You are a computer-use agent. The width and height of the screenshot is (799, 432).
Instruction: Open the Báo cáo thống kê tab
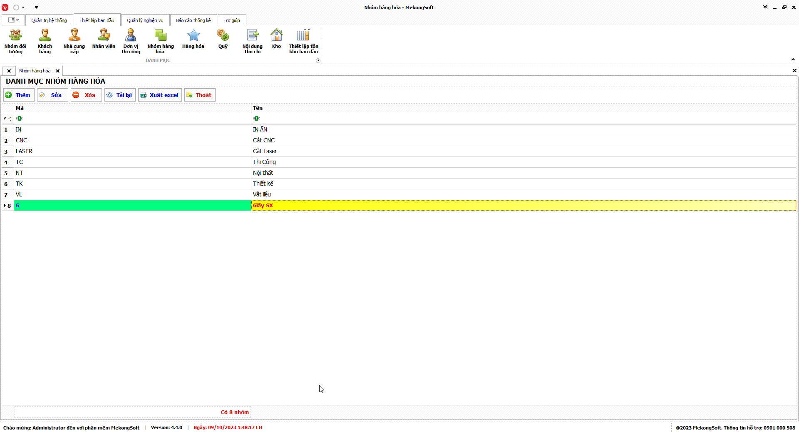point(193,20)
